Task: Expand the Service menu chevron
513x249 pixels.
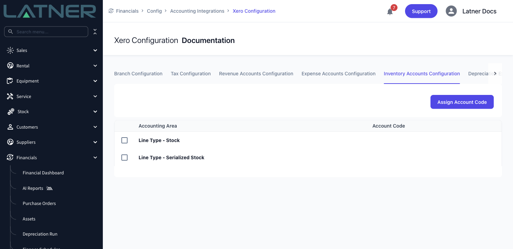Action: 95,96
